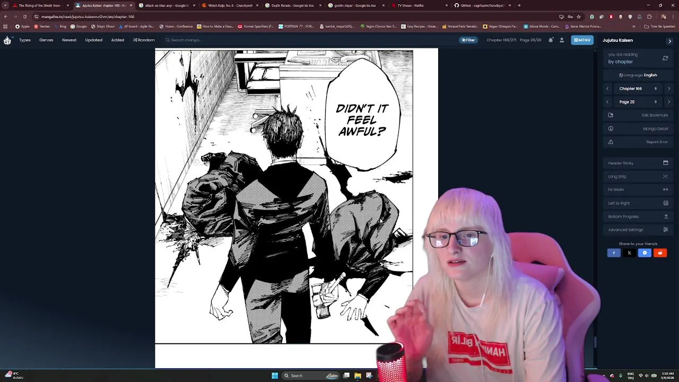679x382 pixels.
Task: Open the Types menu
Action: tap(25, 40)
